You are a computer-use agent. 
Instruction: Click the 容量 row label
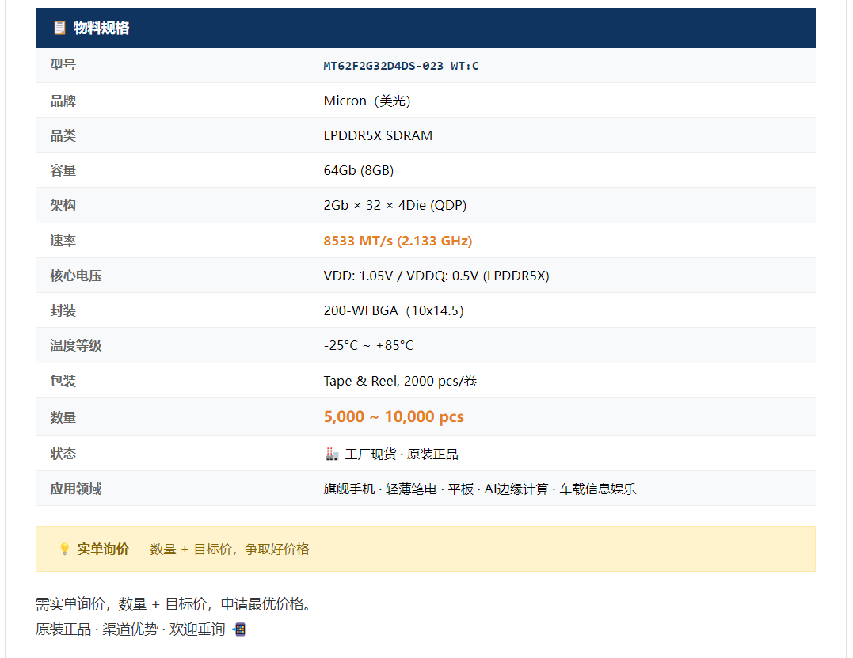(x=63, y=171)
